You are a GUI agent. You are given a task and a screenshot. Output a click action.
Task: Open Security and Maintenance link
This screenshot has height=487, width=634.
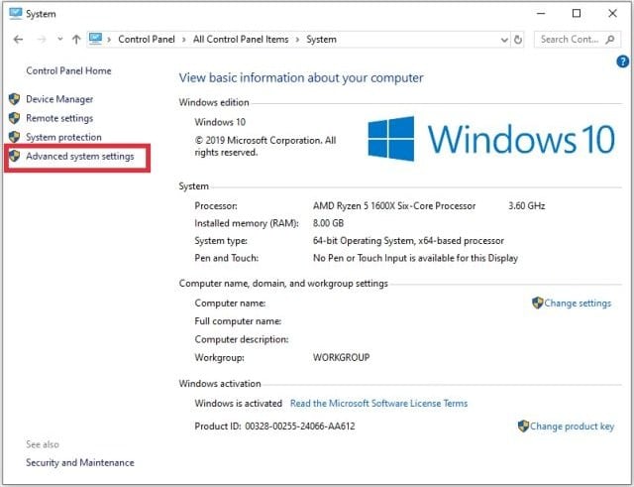click(80, 463)
